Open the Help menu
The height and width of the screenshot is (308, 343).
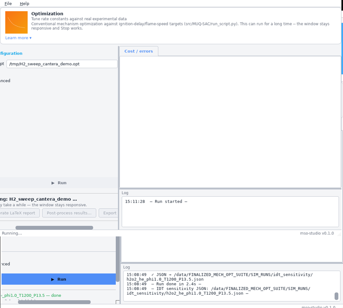24,3
